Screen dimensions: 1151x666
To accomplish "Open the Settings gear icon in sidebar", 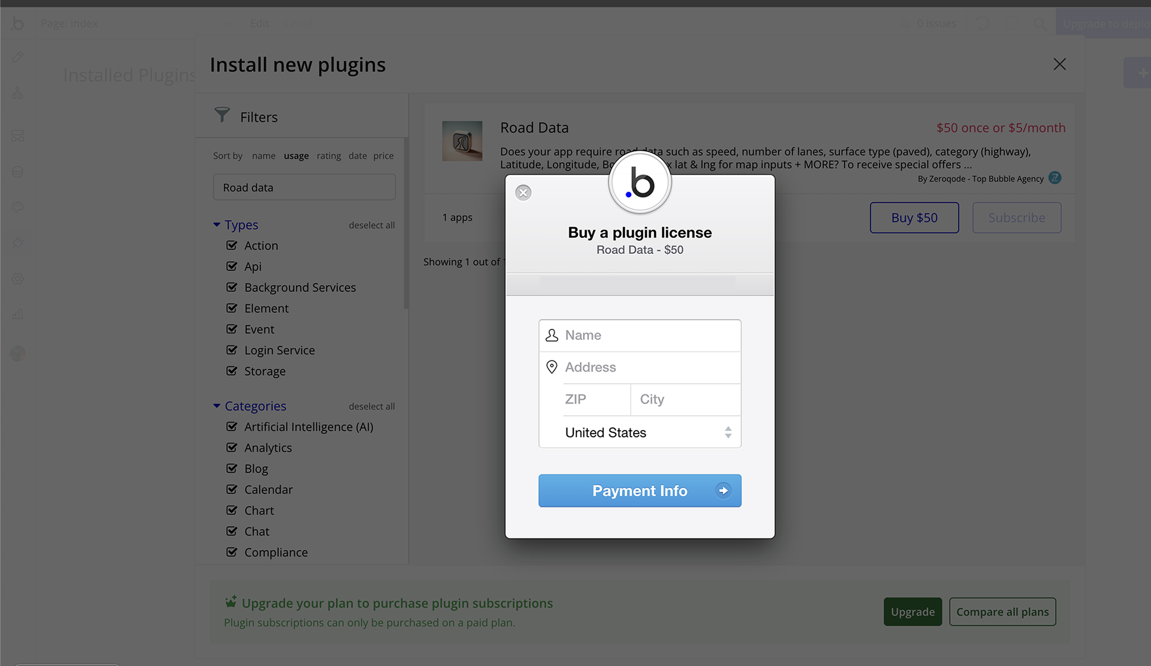I will point(18,279).
